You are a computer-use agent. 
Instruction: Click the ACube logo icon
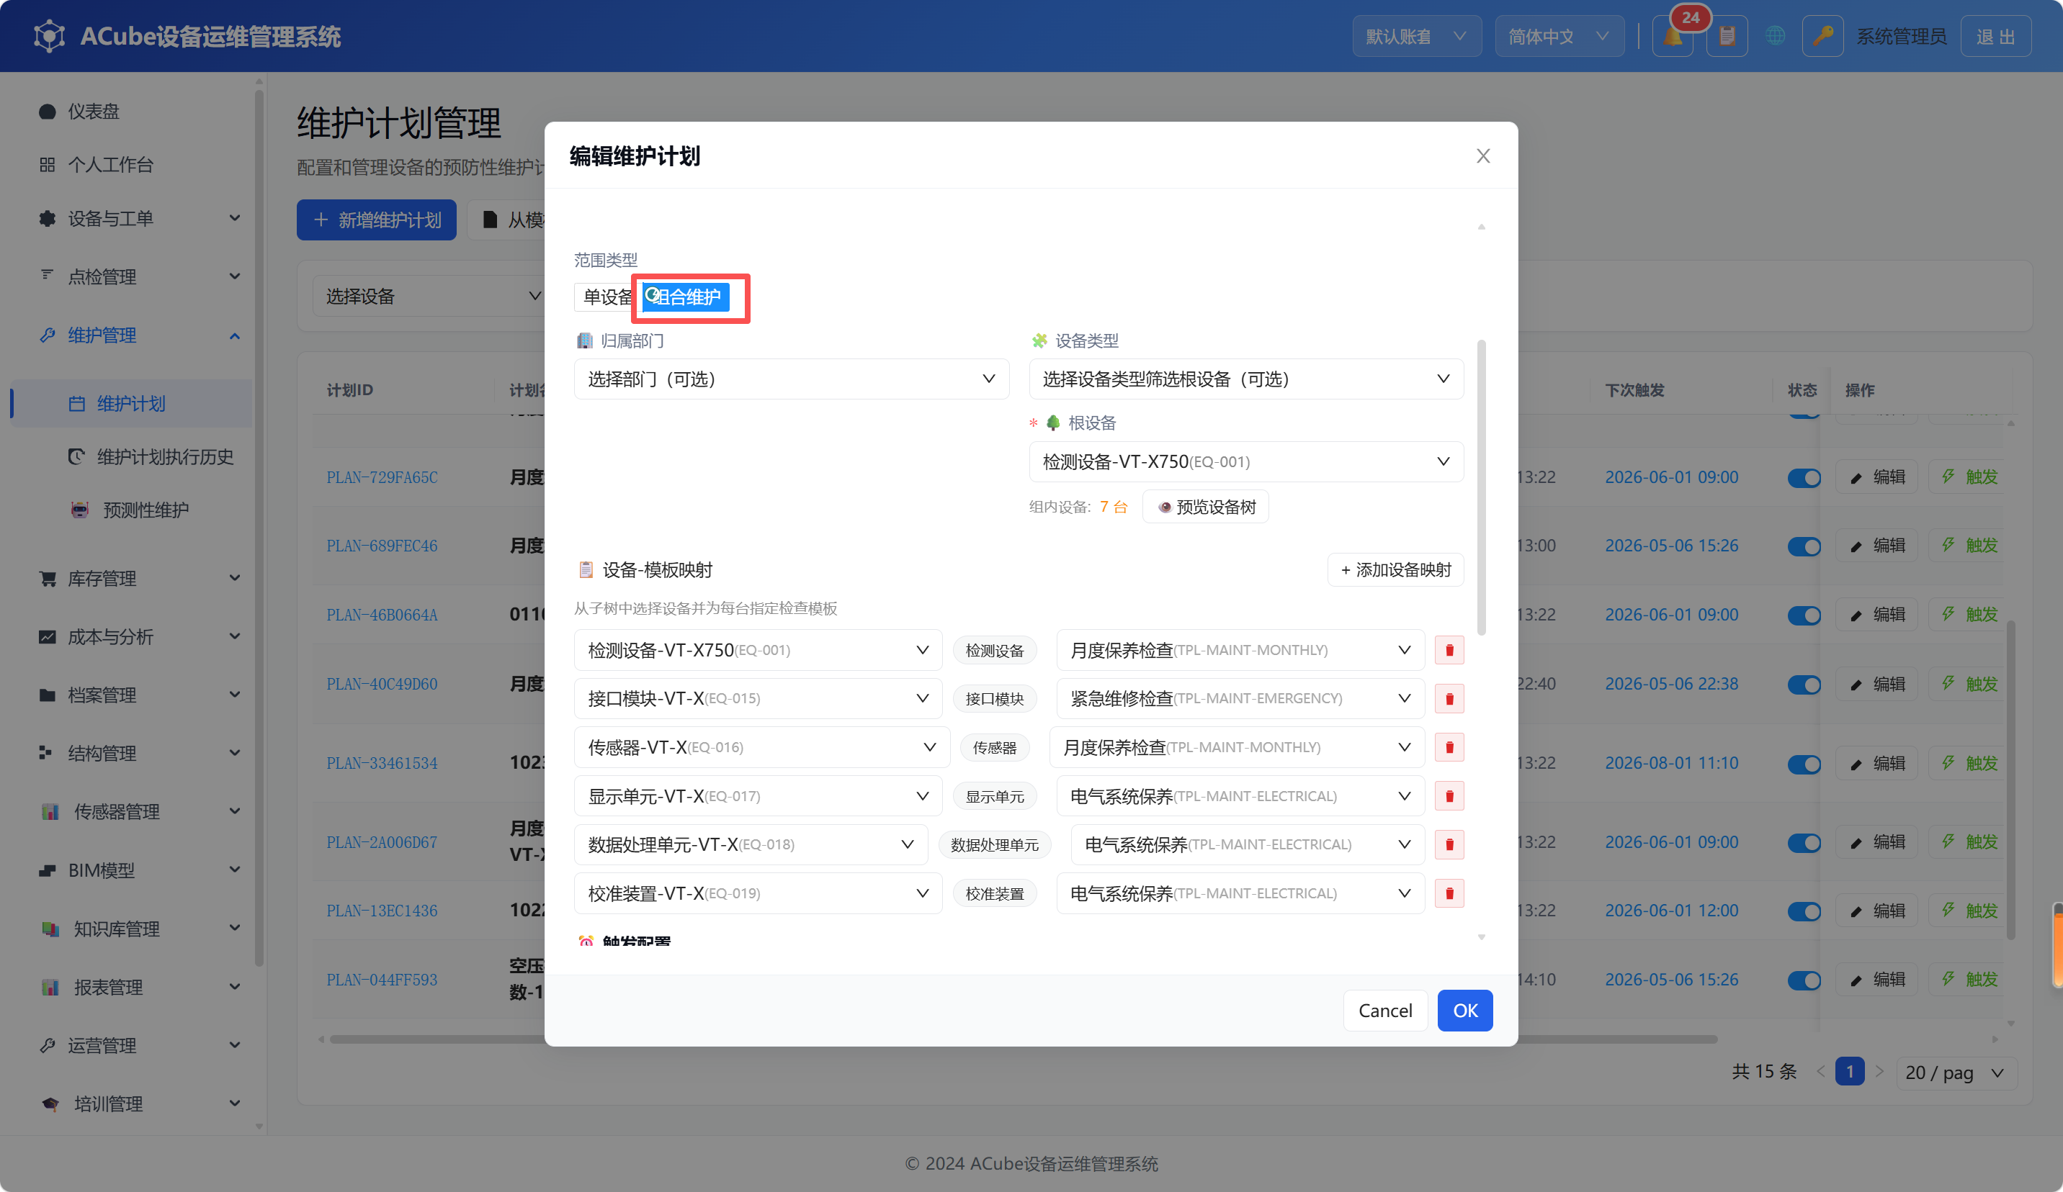click(49, 36)
